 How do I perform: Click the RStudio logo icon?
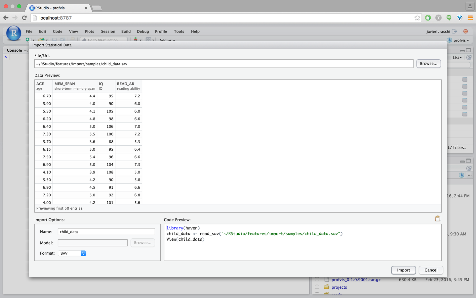14,33
